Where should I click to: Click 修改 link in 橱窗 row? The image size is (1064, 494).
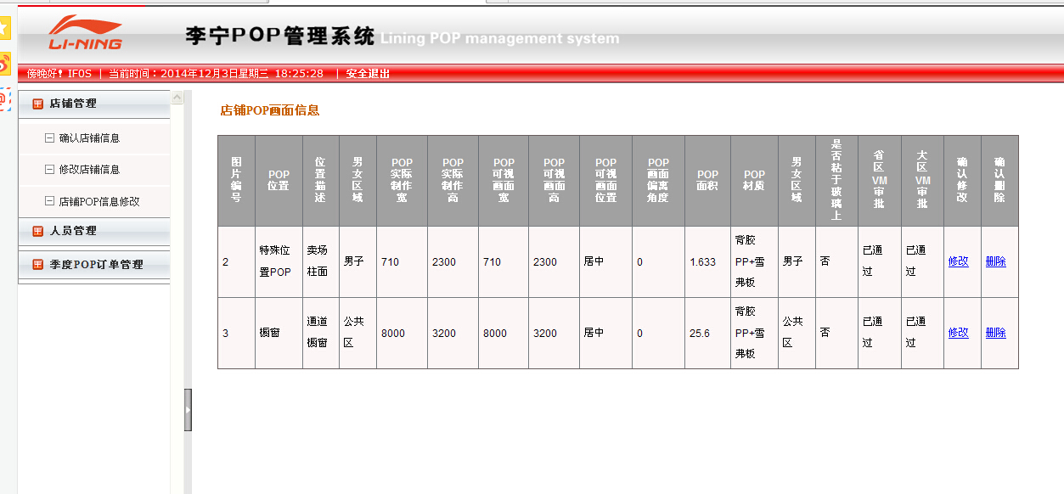[x=958, y=333]
